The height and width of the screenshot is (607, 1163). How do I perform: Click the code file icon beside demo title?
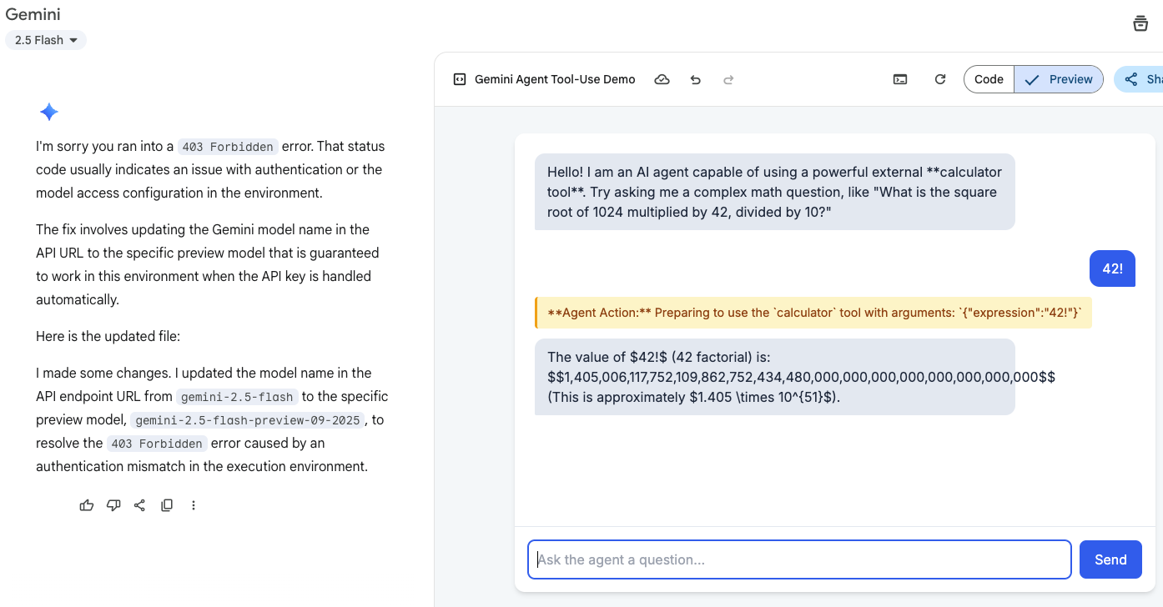coord(459,79)
